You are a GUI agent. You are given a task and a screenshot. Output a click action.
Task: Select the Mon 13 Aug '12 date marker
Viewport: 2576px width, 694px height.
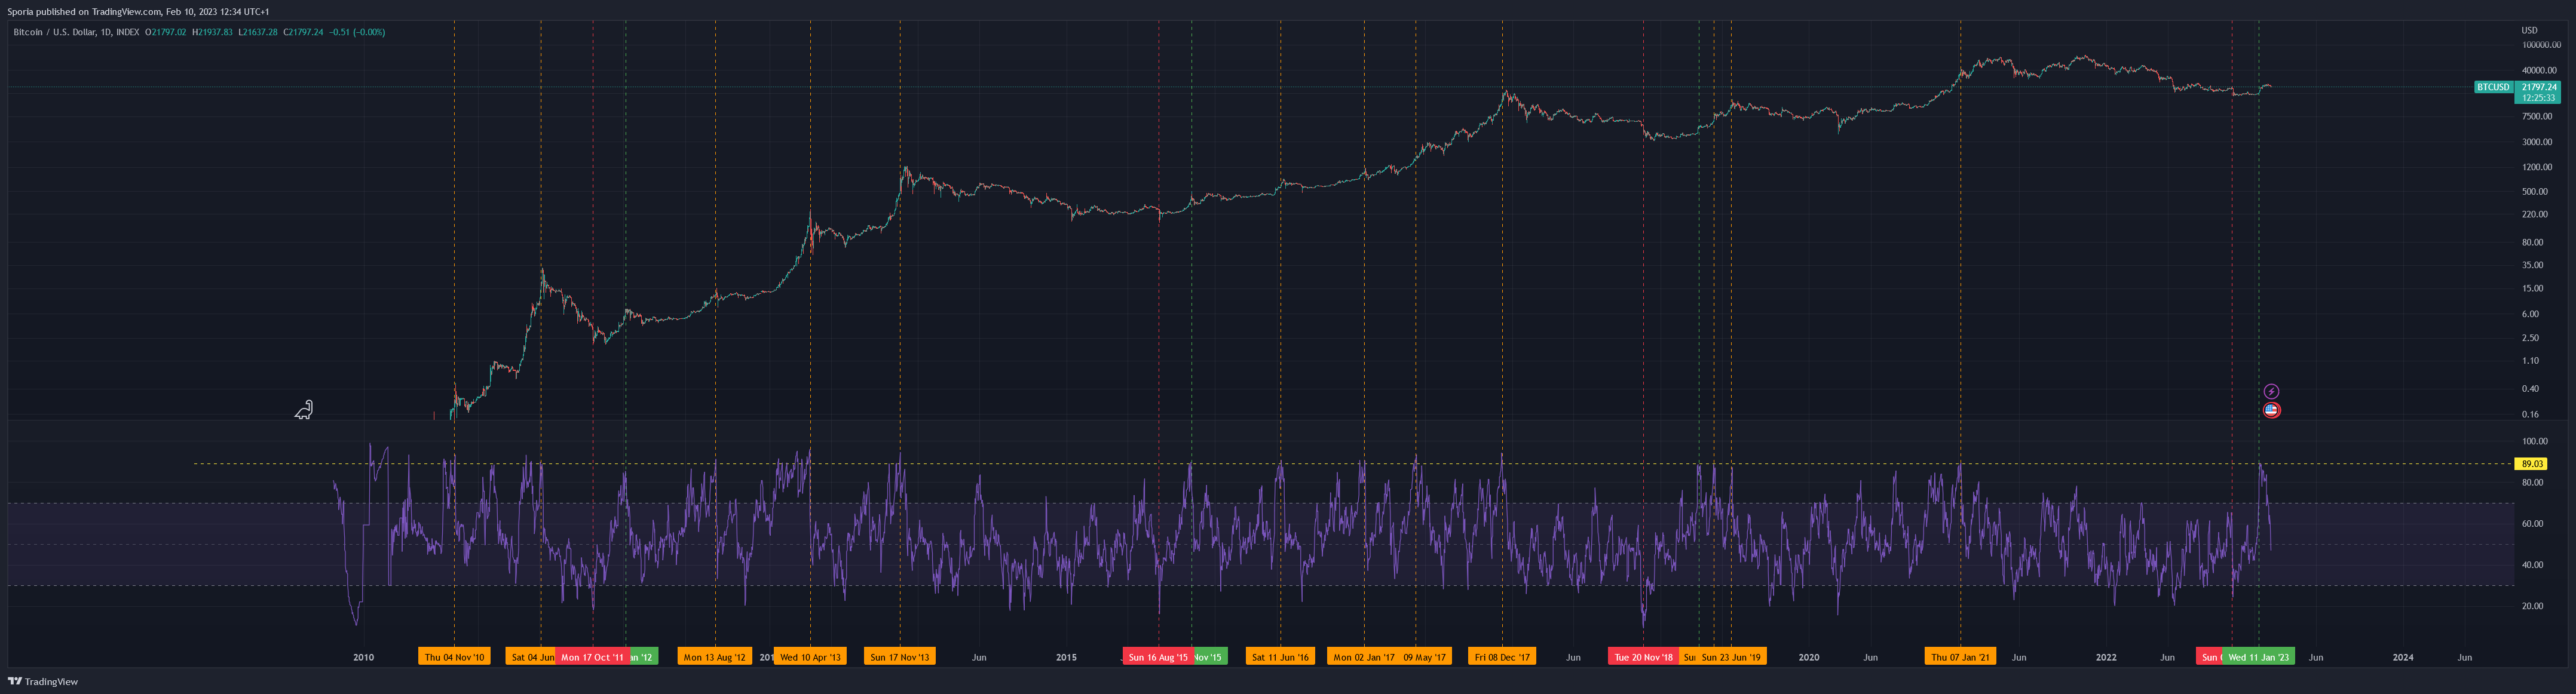coord(714,657)
